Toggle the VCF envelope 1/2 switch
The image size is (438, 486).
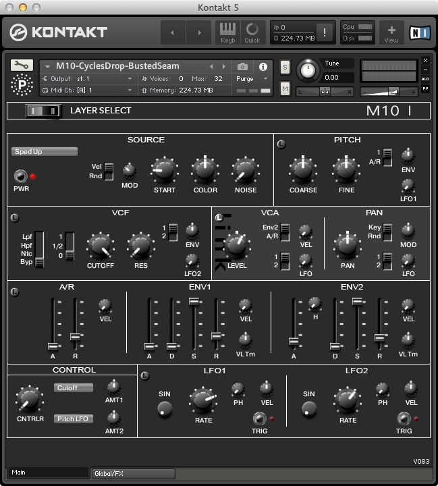pos(173,232)
